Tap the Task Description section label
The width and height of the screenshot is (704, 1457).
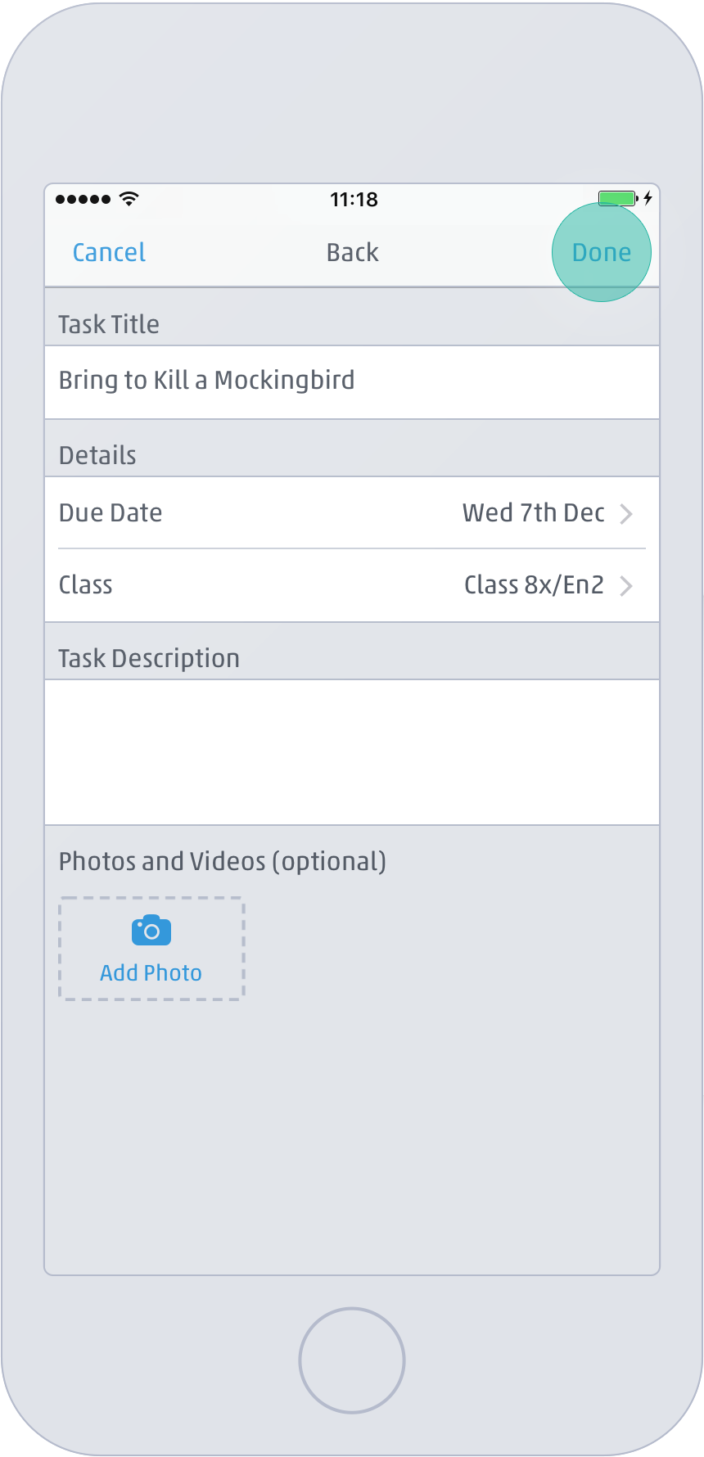click(149, 657)
